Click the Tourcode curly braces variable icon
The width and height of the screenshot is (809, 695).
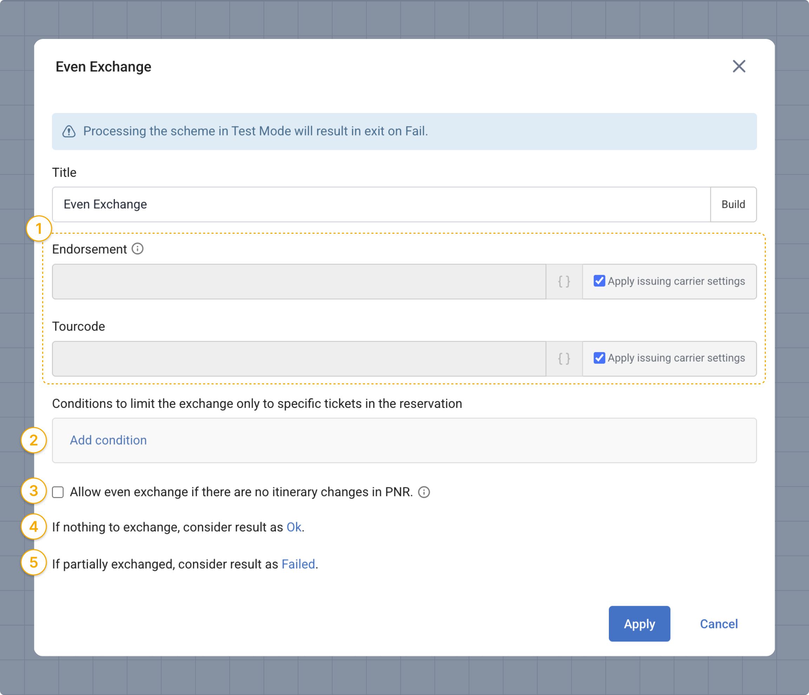tap(564, 358)
